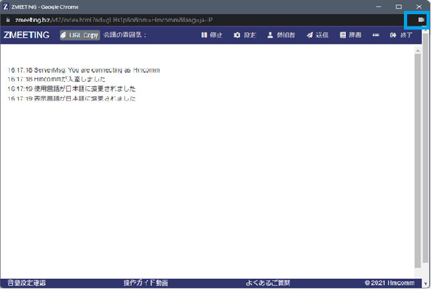The width and height of the screenshot is (431, 289).
Task: Click the ZMEETING logo
Action: 26,35
